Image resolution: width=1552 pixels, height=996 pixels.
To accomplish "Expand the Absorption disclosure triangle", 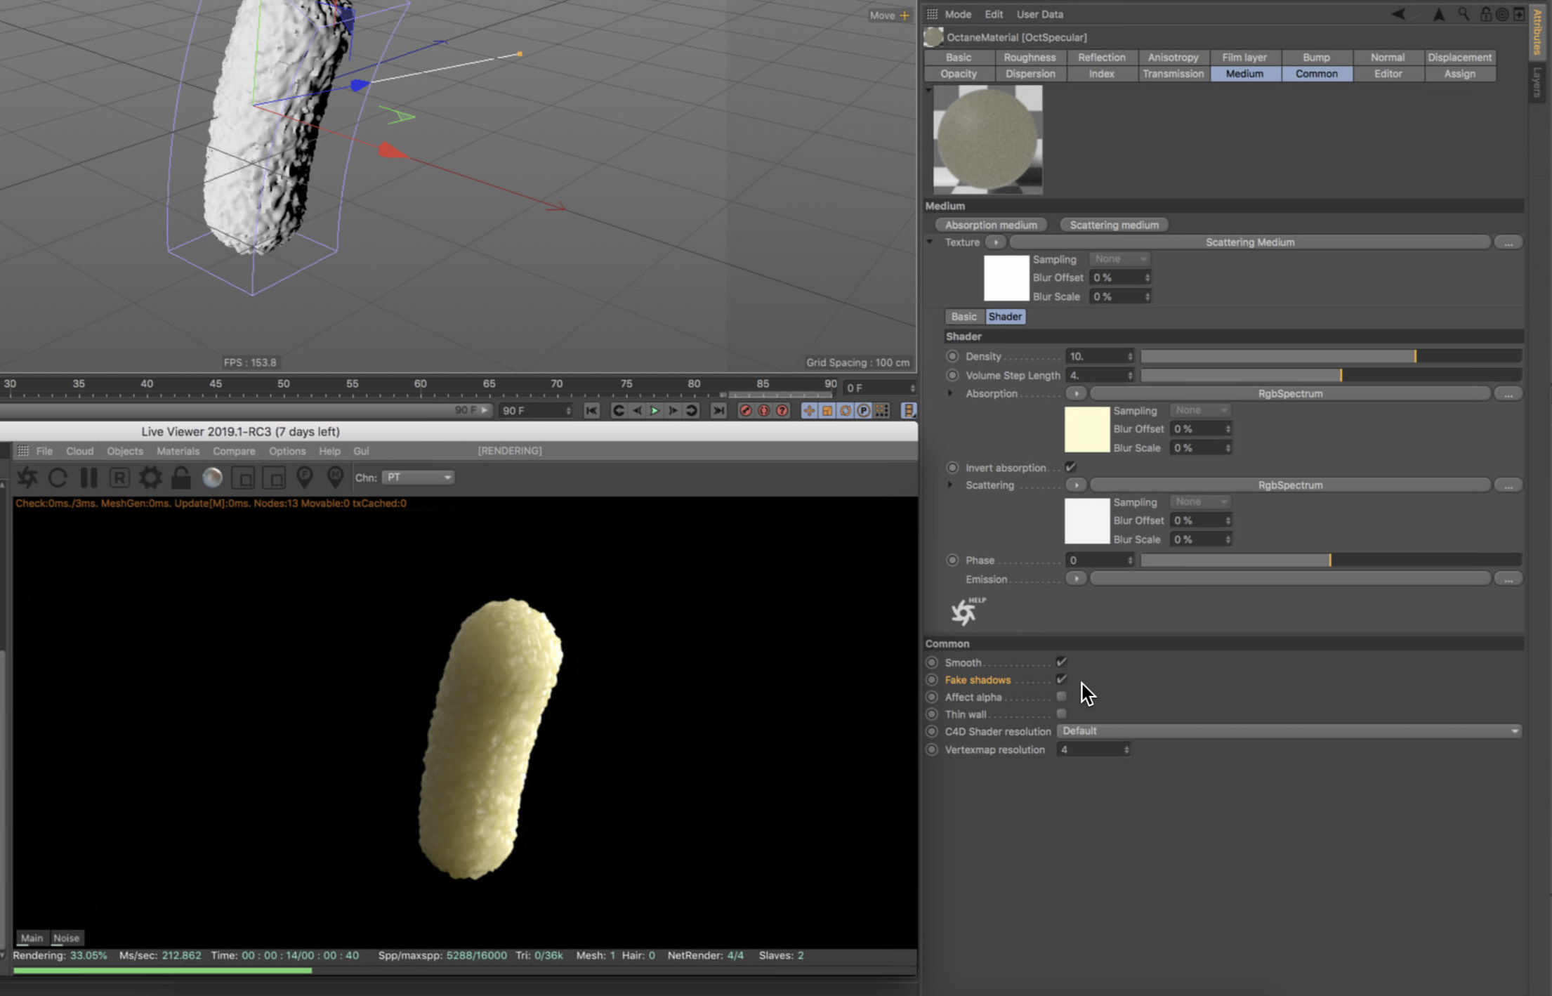I will point(950,393).
